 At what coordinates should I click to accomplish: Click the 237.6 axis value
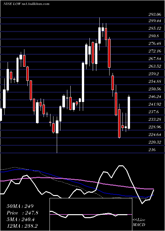pos(154,112)
